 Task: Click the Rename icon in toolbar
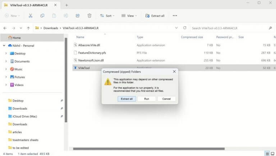(66, 16)
